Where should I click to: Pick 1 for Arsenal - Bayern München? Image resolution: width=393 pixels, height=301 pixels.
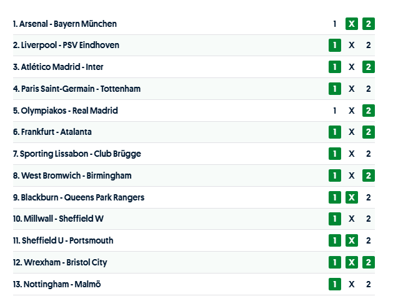click(335, 24)
